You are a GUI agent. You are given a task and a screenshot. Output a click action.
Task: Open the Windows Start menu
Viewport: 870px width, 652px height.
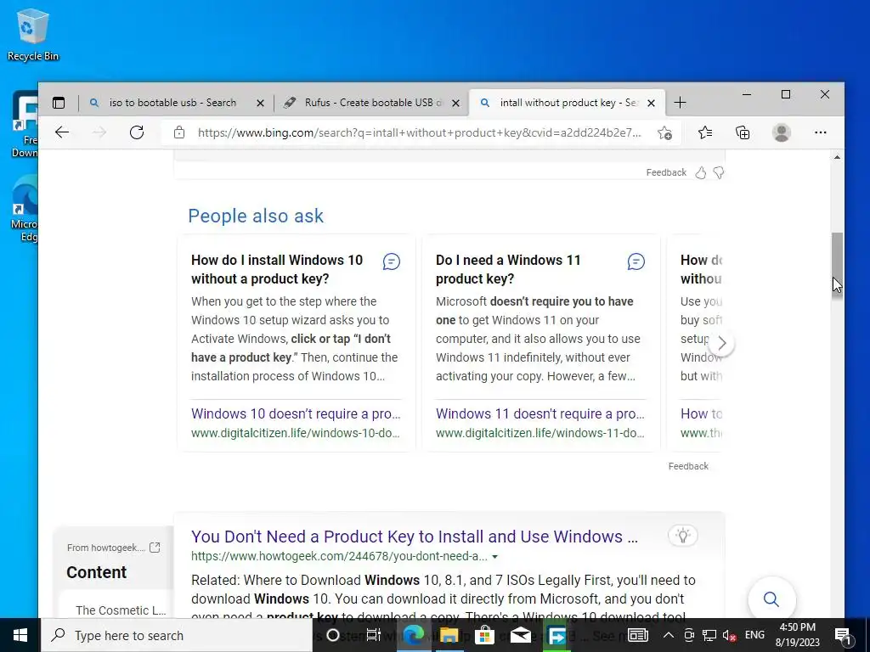20,635
